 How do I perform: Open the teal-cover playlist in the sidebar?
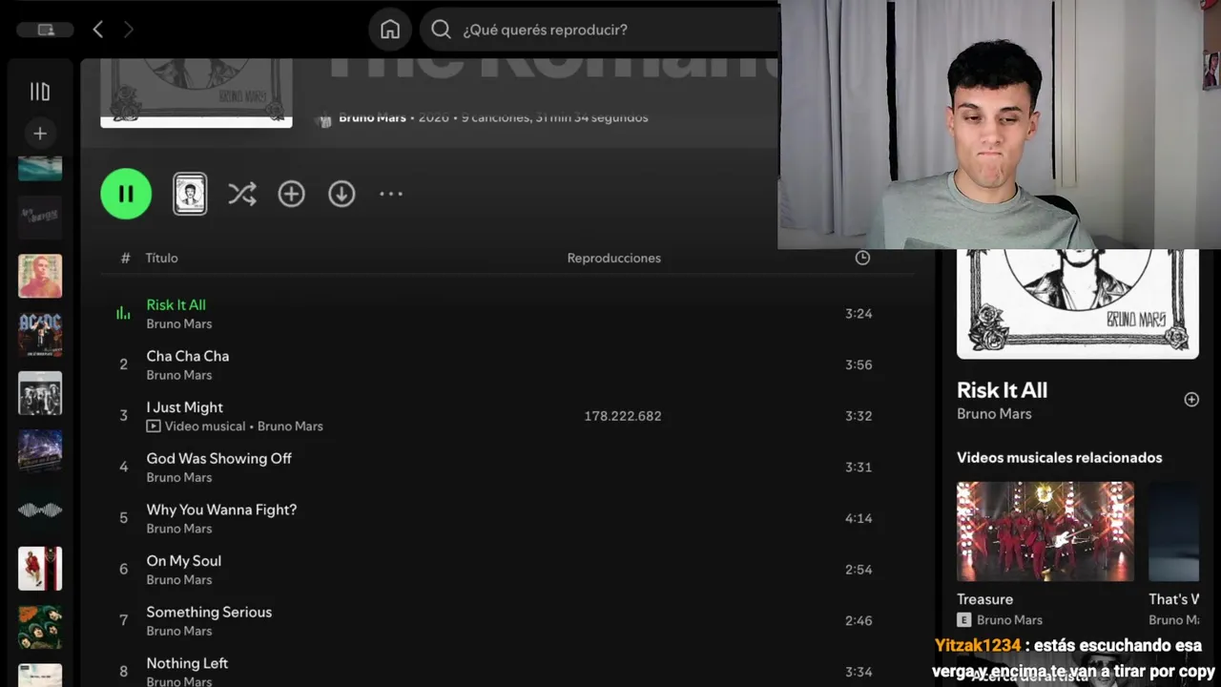tap(40, 169)
